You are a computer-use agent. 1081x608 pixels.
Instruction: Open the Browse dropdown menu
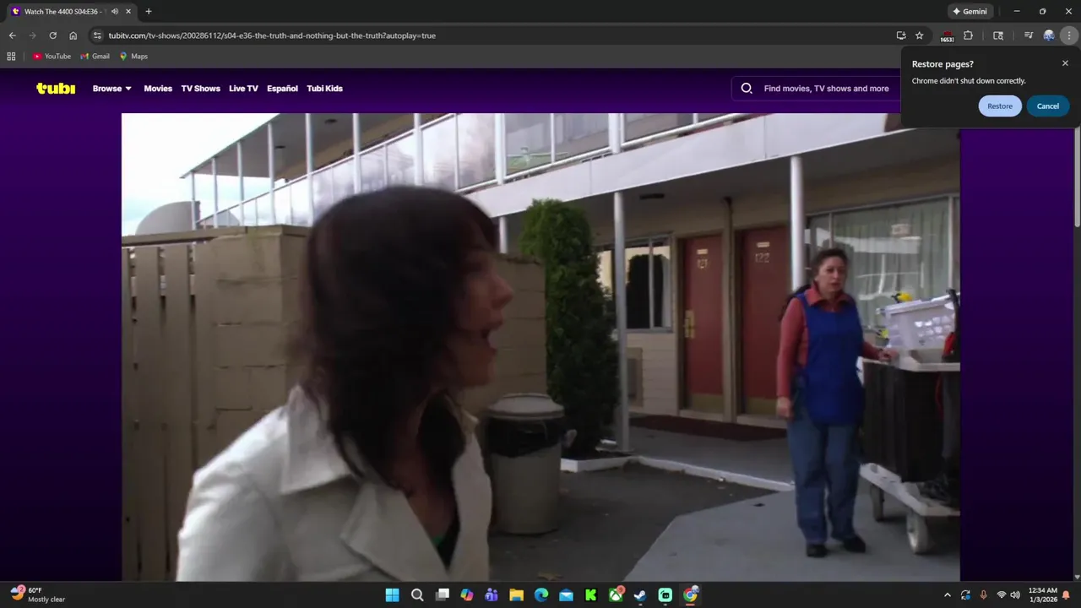[112, 89]
